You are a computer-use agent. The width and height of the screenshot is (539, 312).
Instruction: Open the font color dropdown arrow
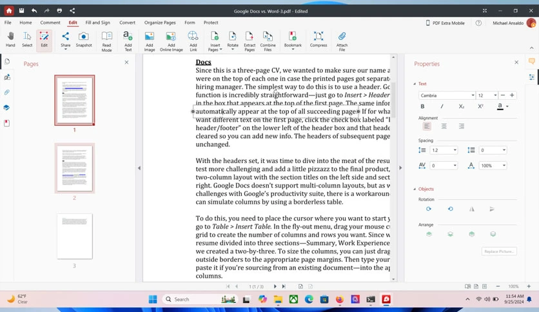(507, 106)
